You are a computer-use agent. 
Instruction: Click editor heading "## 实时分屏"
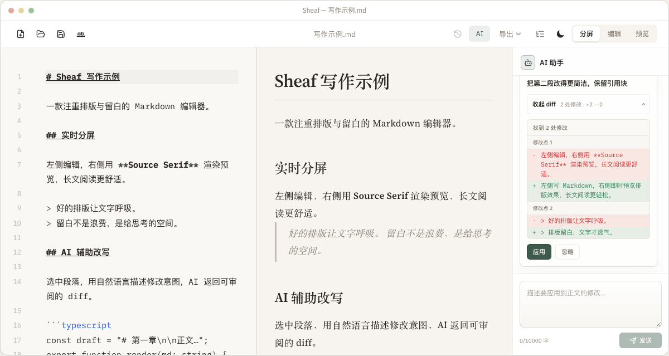(x=70, y=135)
